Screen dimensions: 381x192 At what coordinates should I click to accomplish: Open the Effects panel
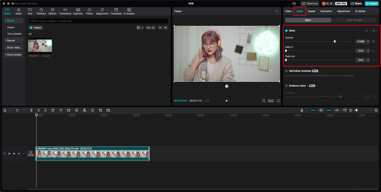pos(52,11)
